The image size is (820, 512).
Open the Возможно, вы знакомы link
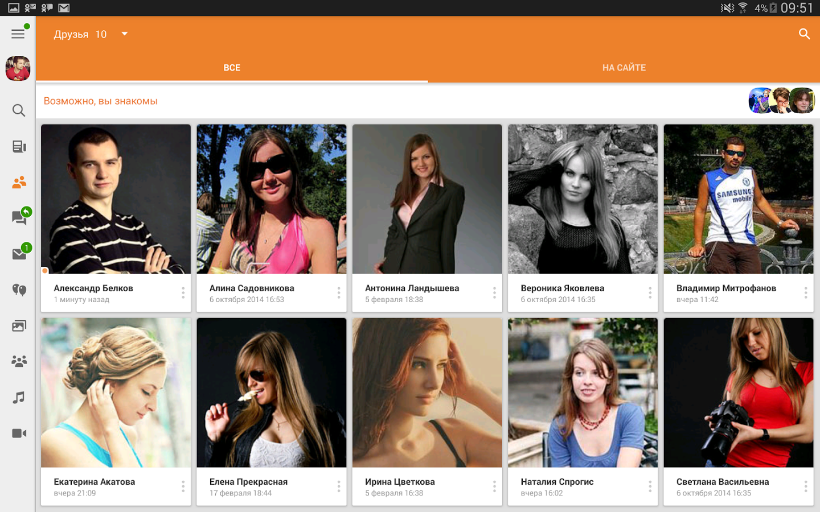(101, 101)
